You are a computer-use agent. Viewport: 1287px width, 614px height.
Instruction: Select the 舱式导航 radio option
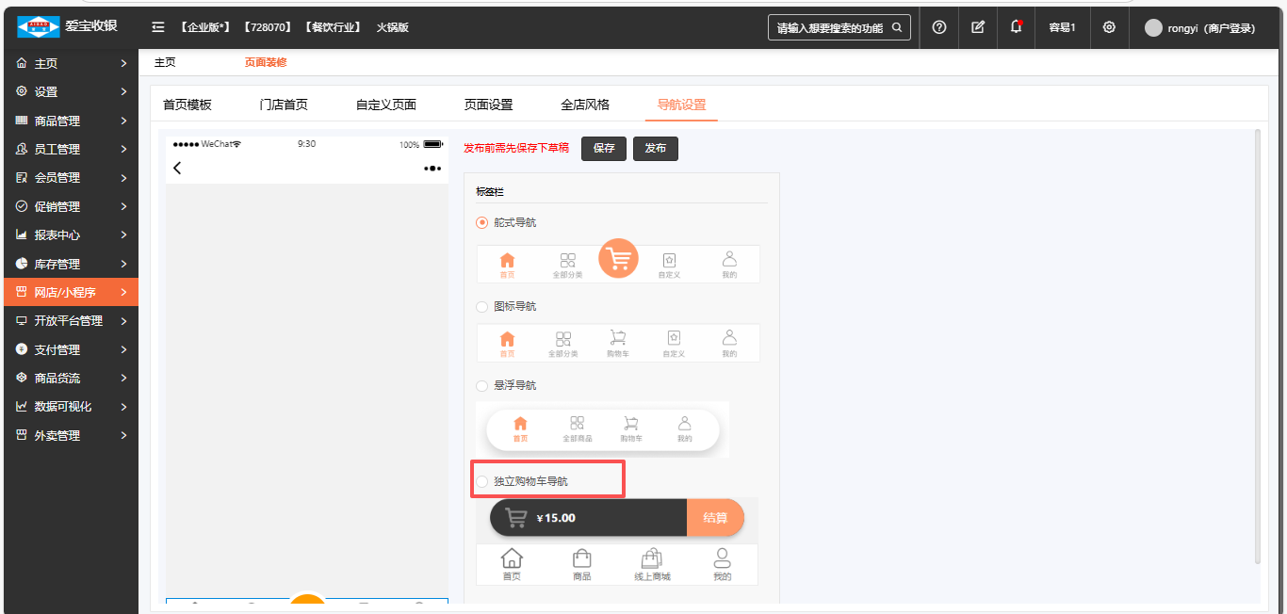point(482,223)
